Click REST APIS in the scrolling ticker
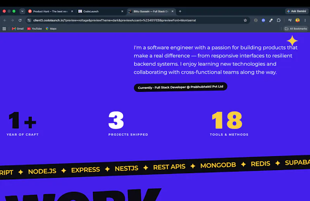The image size is (310, 201). pyautogui.click(x=169, y=167)
